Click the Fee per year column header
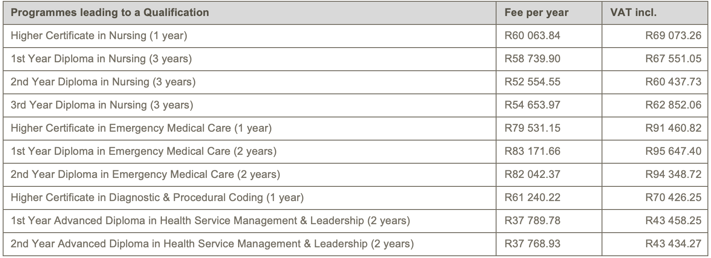The image size is (711, 258). (x=537, y=12)
